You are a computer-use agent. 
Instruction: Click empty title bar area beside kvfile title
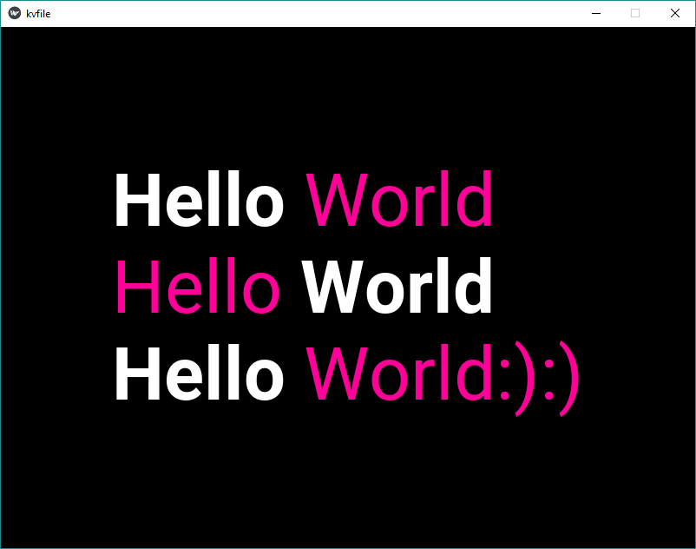coord(311,13)
